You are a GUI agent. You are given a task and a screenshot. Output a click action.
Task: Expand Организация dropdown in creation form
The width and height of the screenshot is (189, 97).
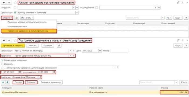point(70,51)
